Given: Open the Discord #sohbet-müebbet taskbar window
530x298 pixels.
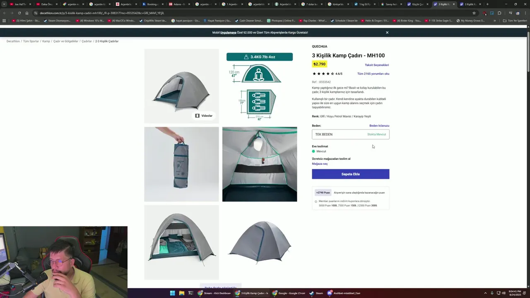Looking at the screenshot, I should [344, 293].
